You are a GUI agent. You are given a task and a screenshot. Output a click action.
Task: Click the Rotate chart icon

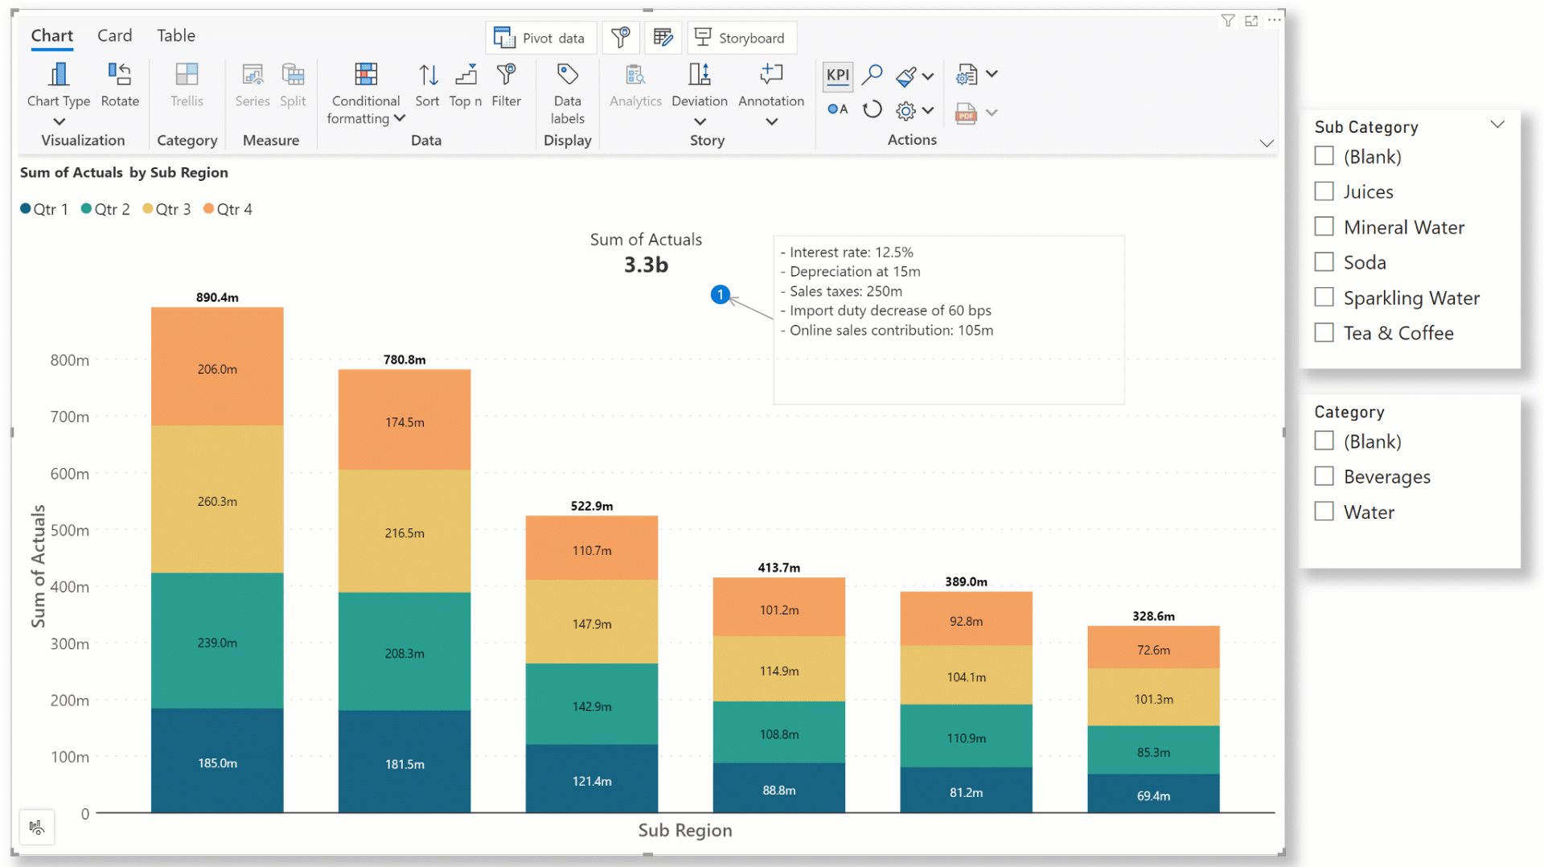120,76
